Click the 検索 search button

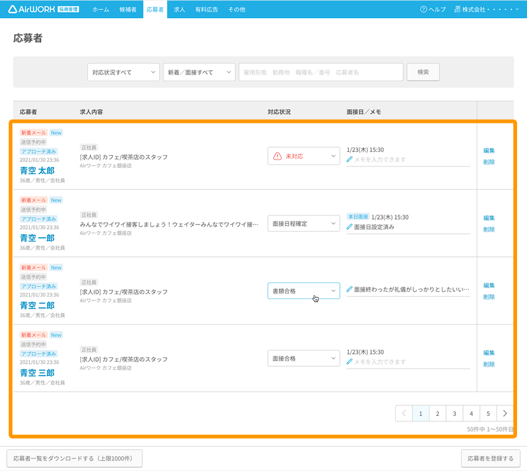click(x=423, y=72)
